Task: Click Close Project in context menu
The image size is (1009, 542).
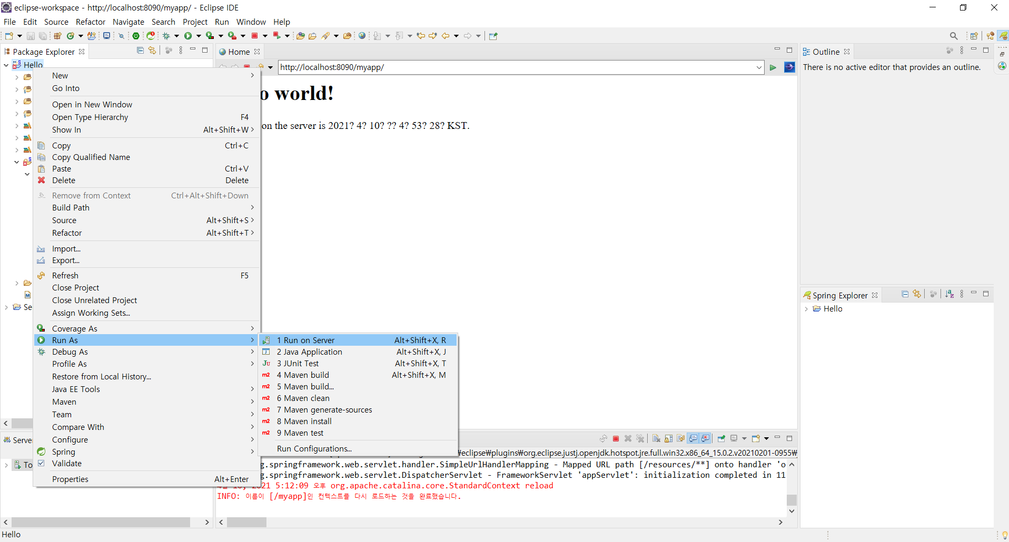Action: coord(146,288)
